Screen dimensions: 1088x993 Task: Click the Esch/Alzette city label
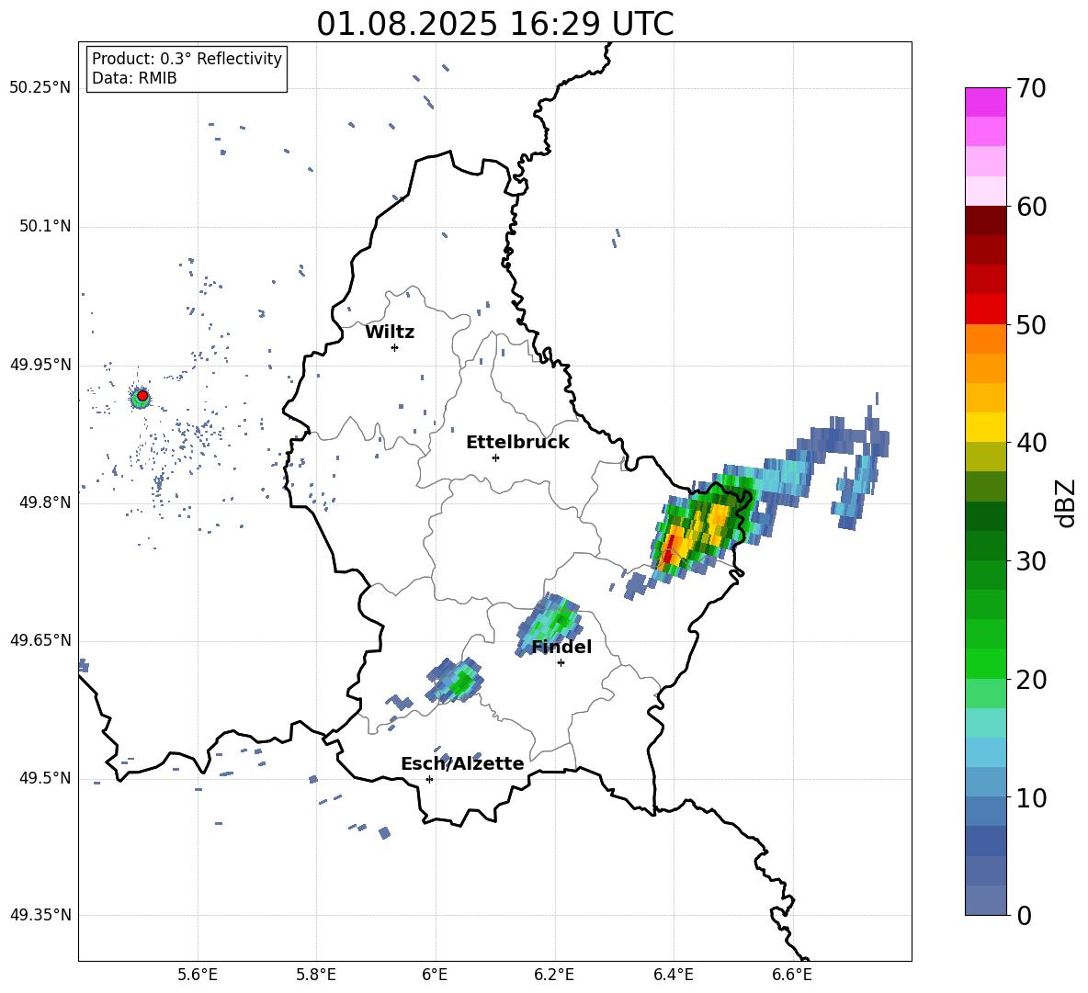462,763
